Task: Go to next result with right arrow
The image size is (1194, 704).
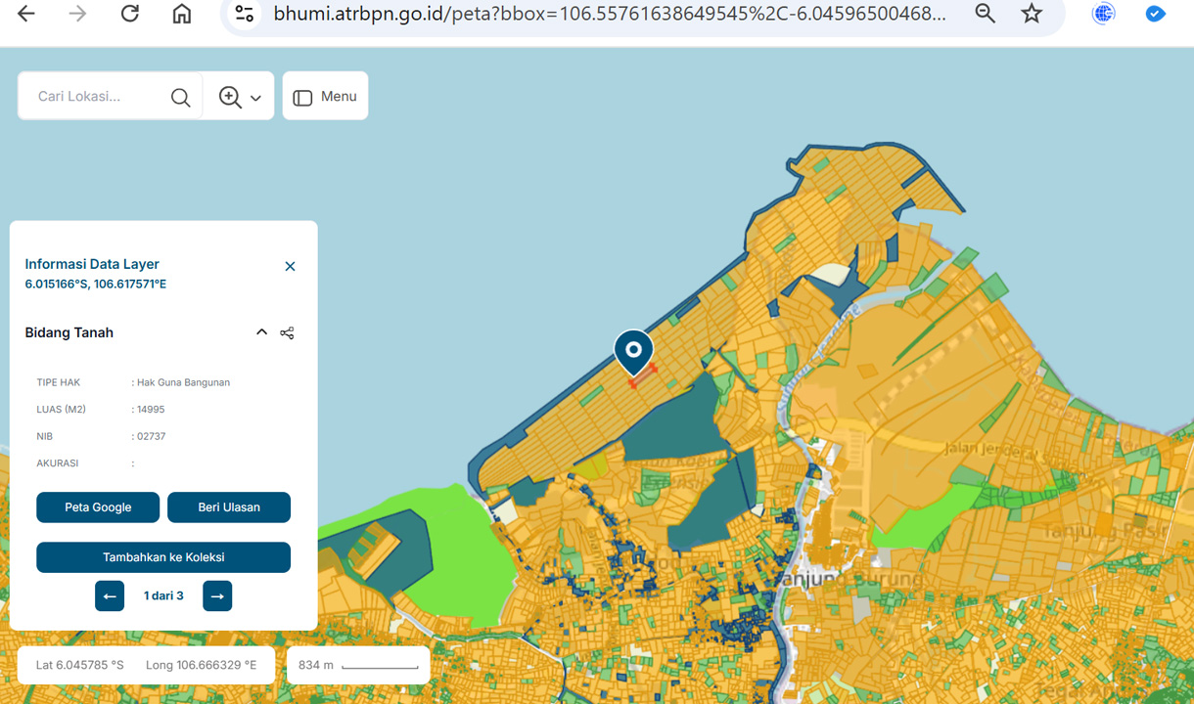Action: point(217,595)
